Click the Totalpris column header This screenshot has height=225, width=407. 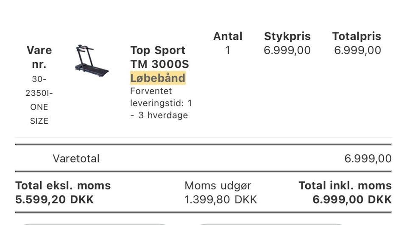coord(357,36)
